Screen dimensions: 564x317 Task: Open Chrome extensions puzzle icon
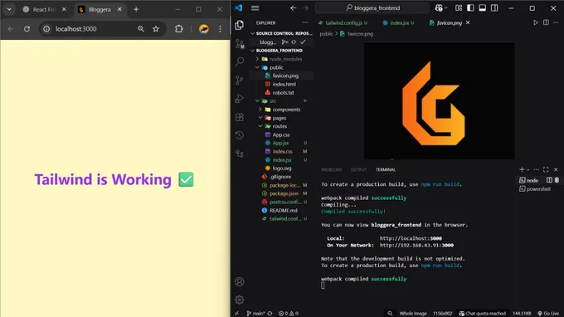[179, 29]
